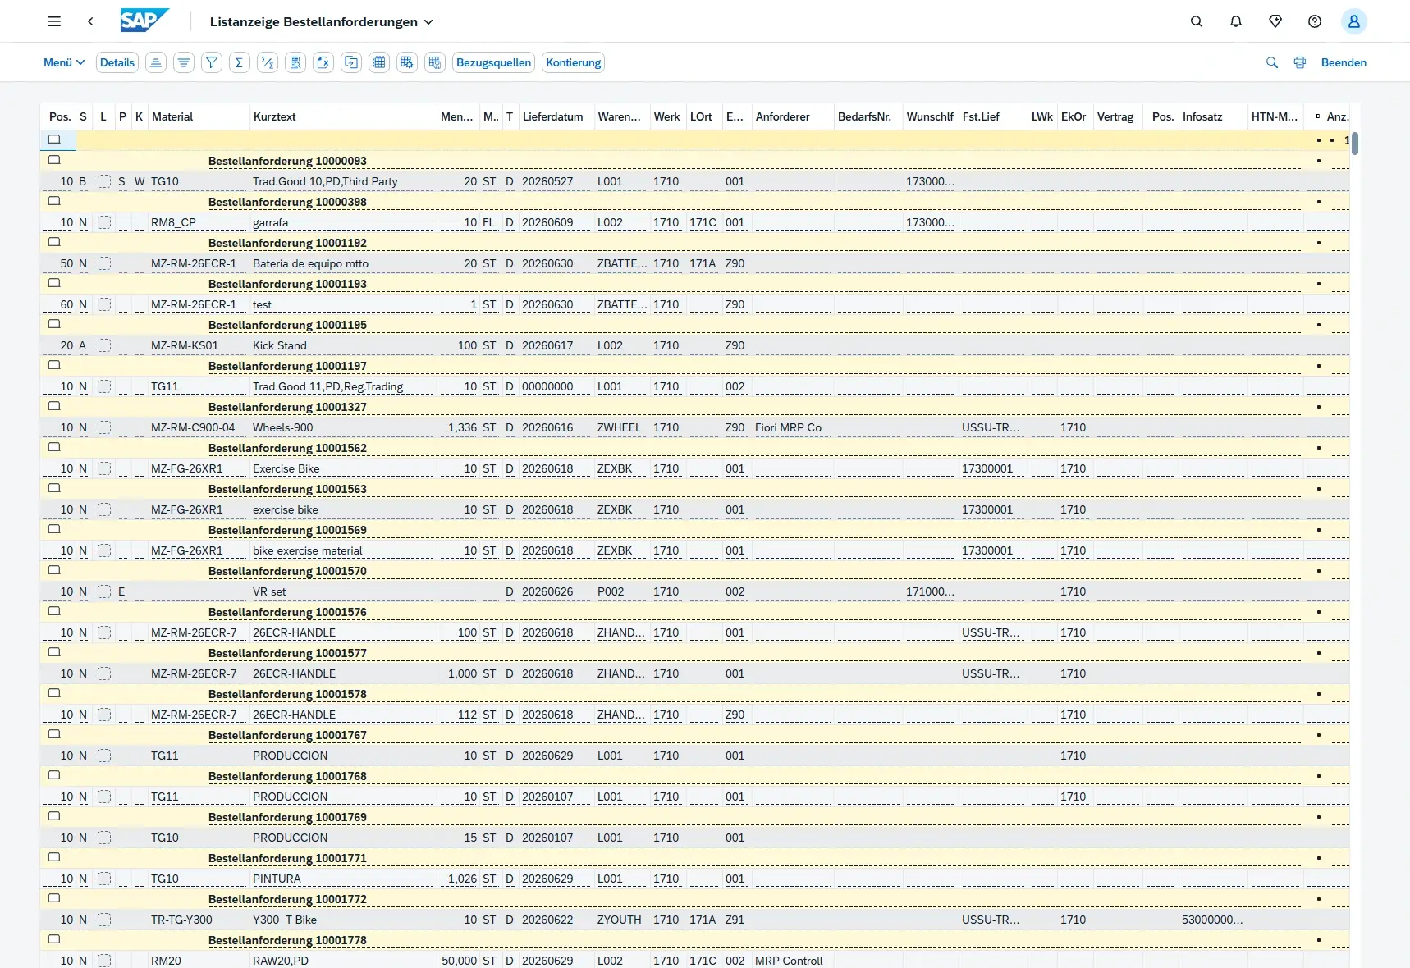
Task: Click the toolbar search magnifier next to print
Action: coord(1272,62)
